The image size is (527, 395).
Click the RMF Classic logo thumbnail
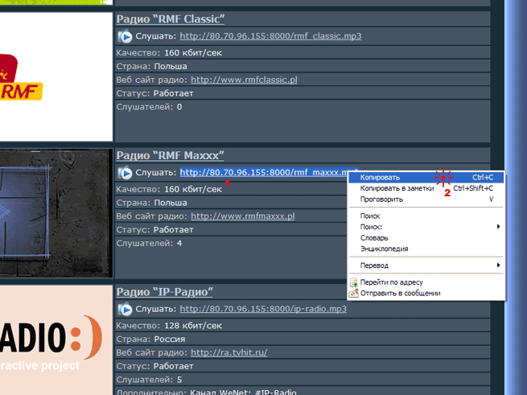click(x=56, y=76)
